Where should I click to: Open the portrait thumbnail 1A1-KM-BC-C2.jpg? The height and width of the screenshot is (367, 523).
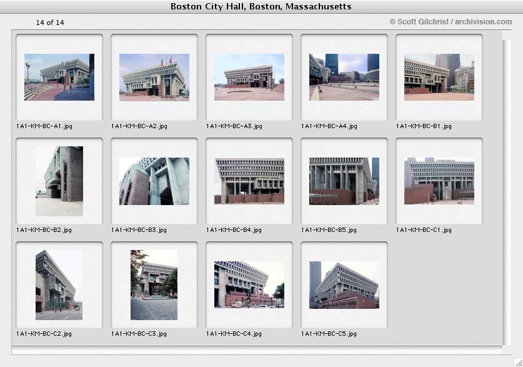point(59,285)
